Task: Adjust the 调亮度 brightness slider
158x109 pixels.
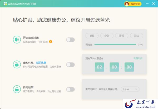Action: 115,45
